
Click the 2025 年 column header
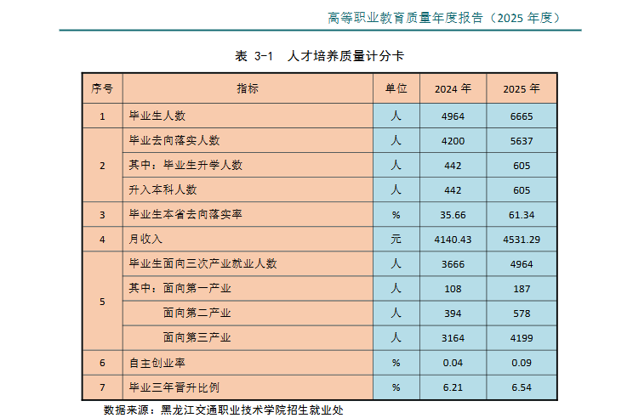tap(522, 88)
